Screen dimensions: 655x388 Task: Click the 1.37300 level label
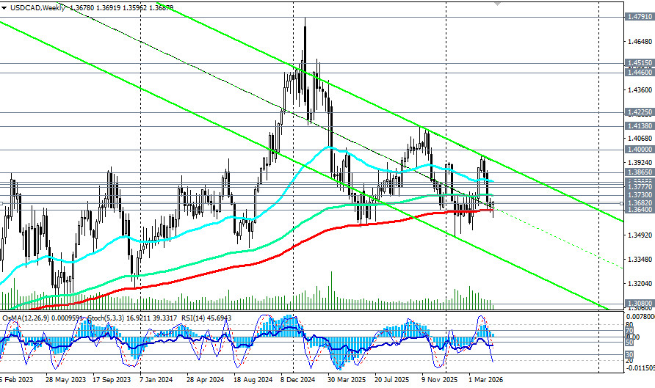(639, 195)
